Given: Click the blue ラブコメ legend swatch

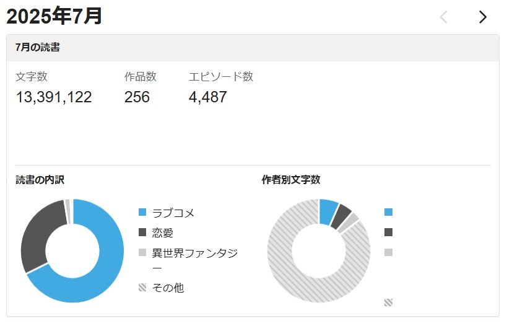Looking at the screenshot, I should pyautogui.click(x=143, y=213).
